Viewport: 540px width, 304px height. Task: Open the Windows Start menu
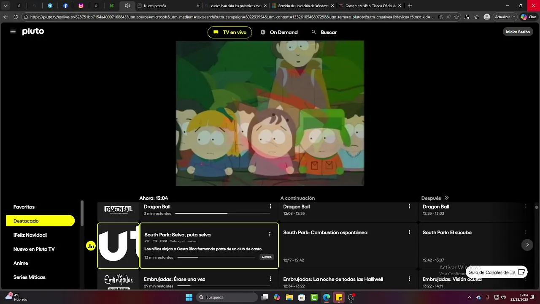(x=189, y=297)
